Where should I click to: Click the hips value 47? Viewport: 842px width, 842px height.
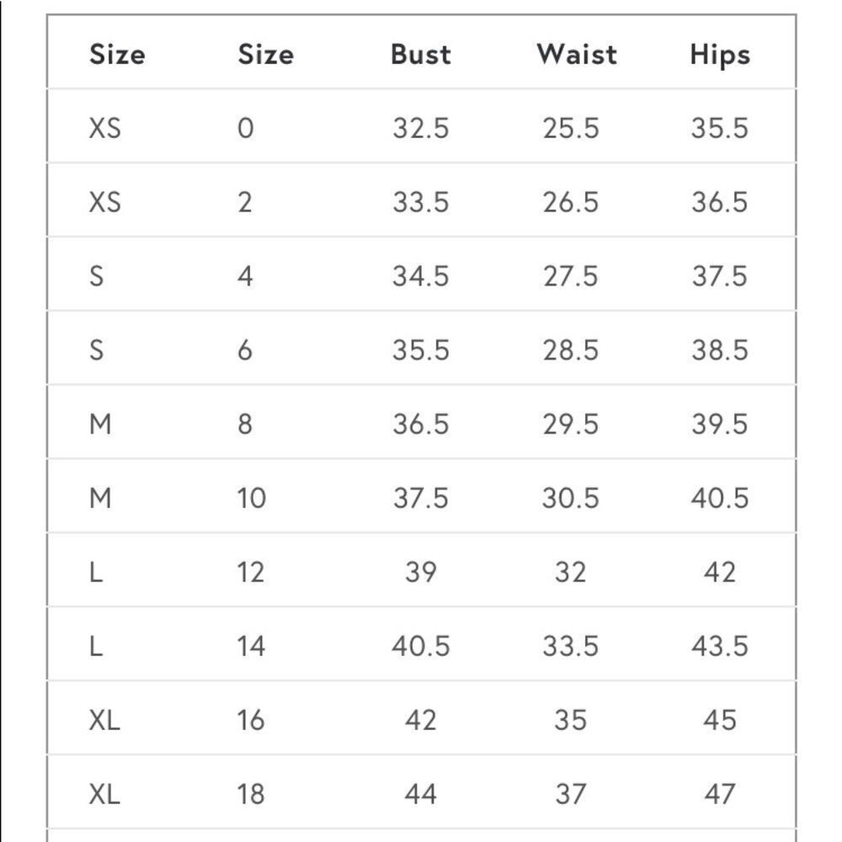pyautogui.click(x=720, y=794)
